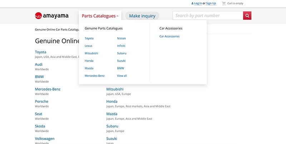Choose Lexus from the dropdown menu
The height and width of the screenshot is (144, 286).
click(x=88, y=46)
